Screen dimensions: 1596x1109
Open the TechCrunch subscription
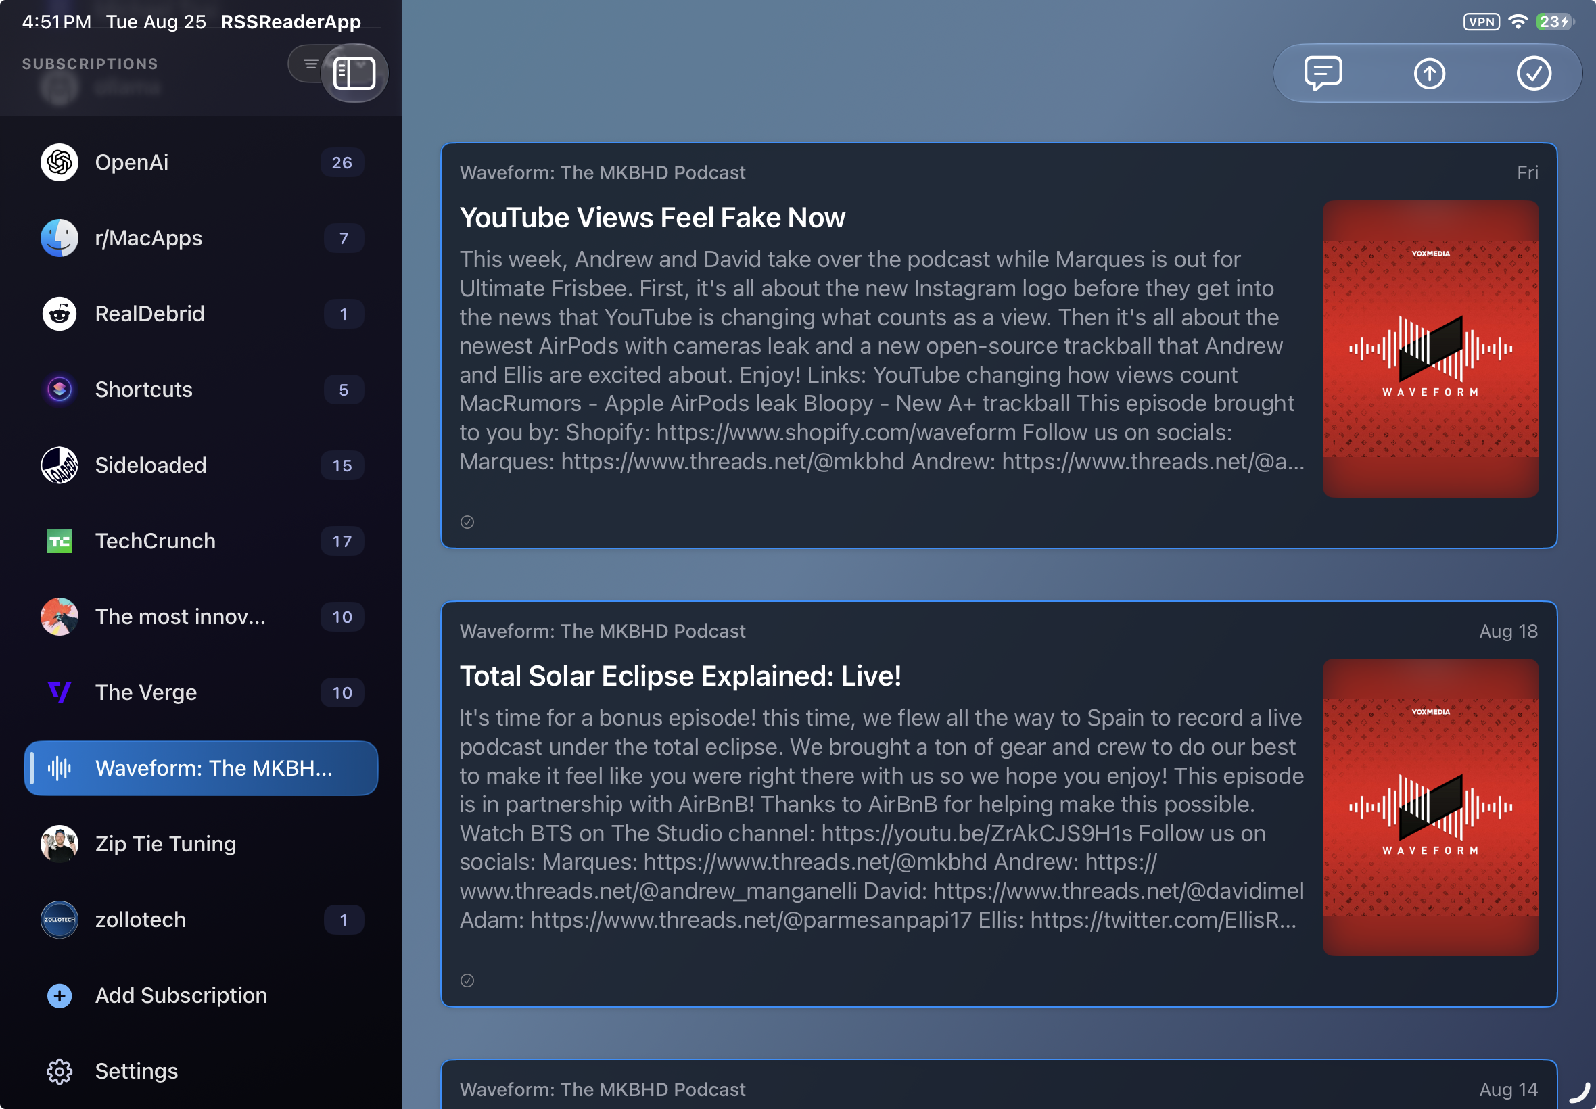[201, 541]
